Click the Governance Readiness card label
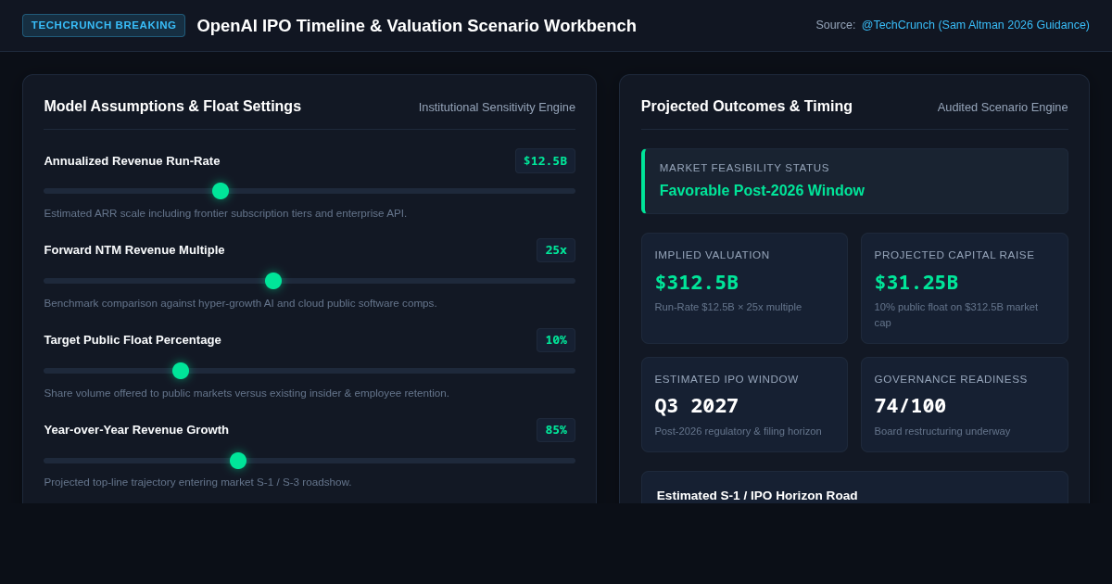1112x584 pixels. pyautogui.click(x=951, y=379)
